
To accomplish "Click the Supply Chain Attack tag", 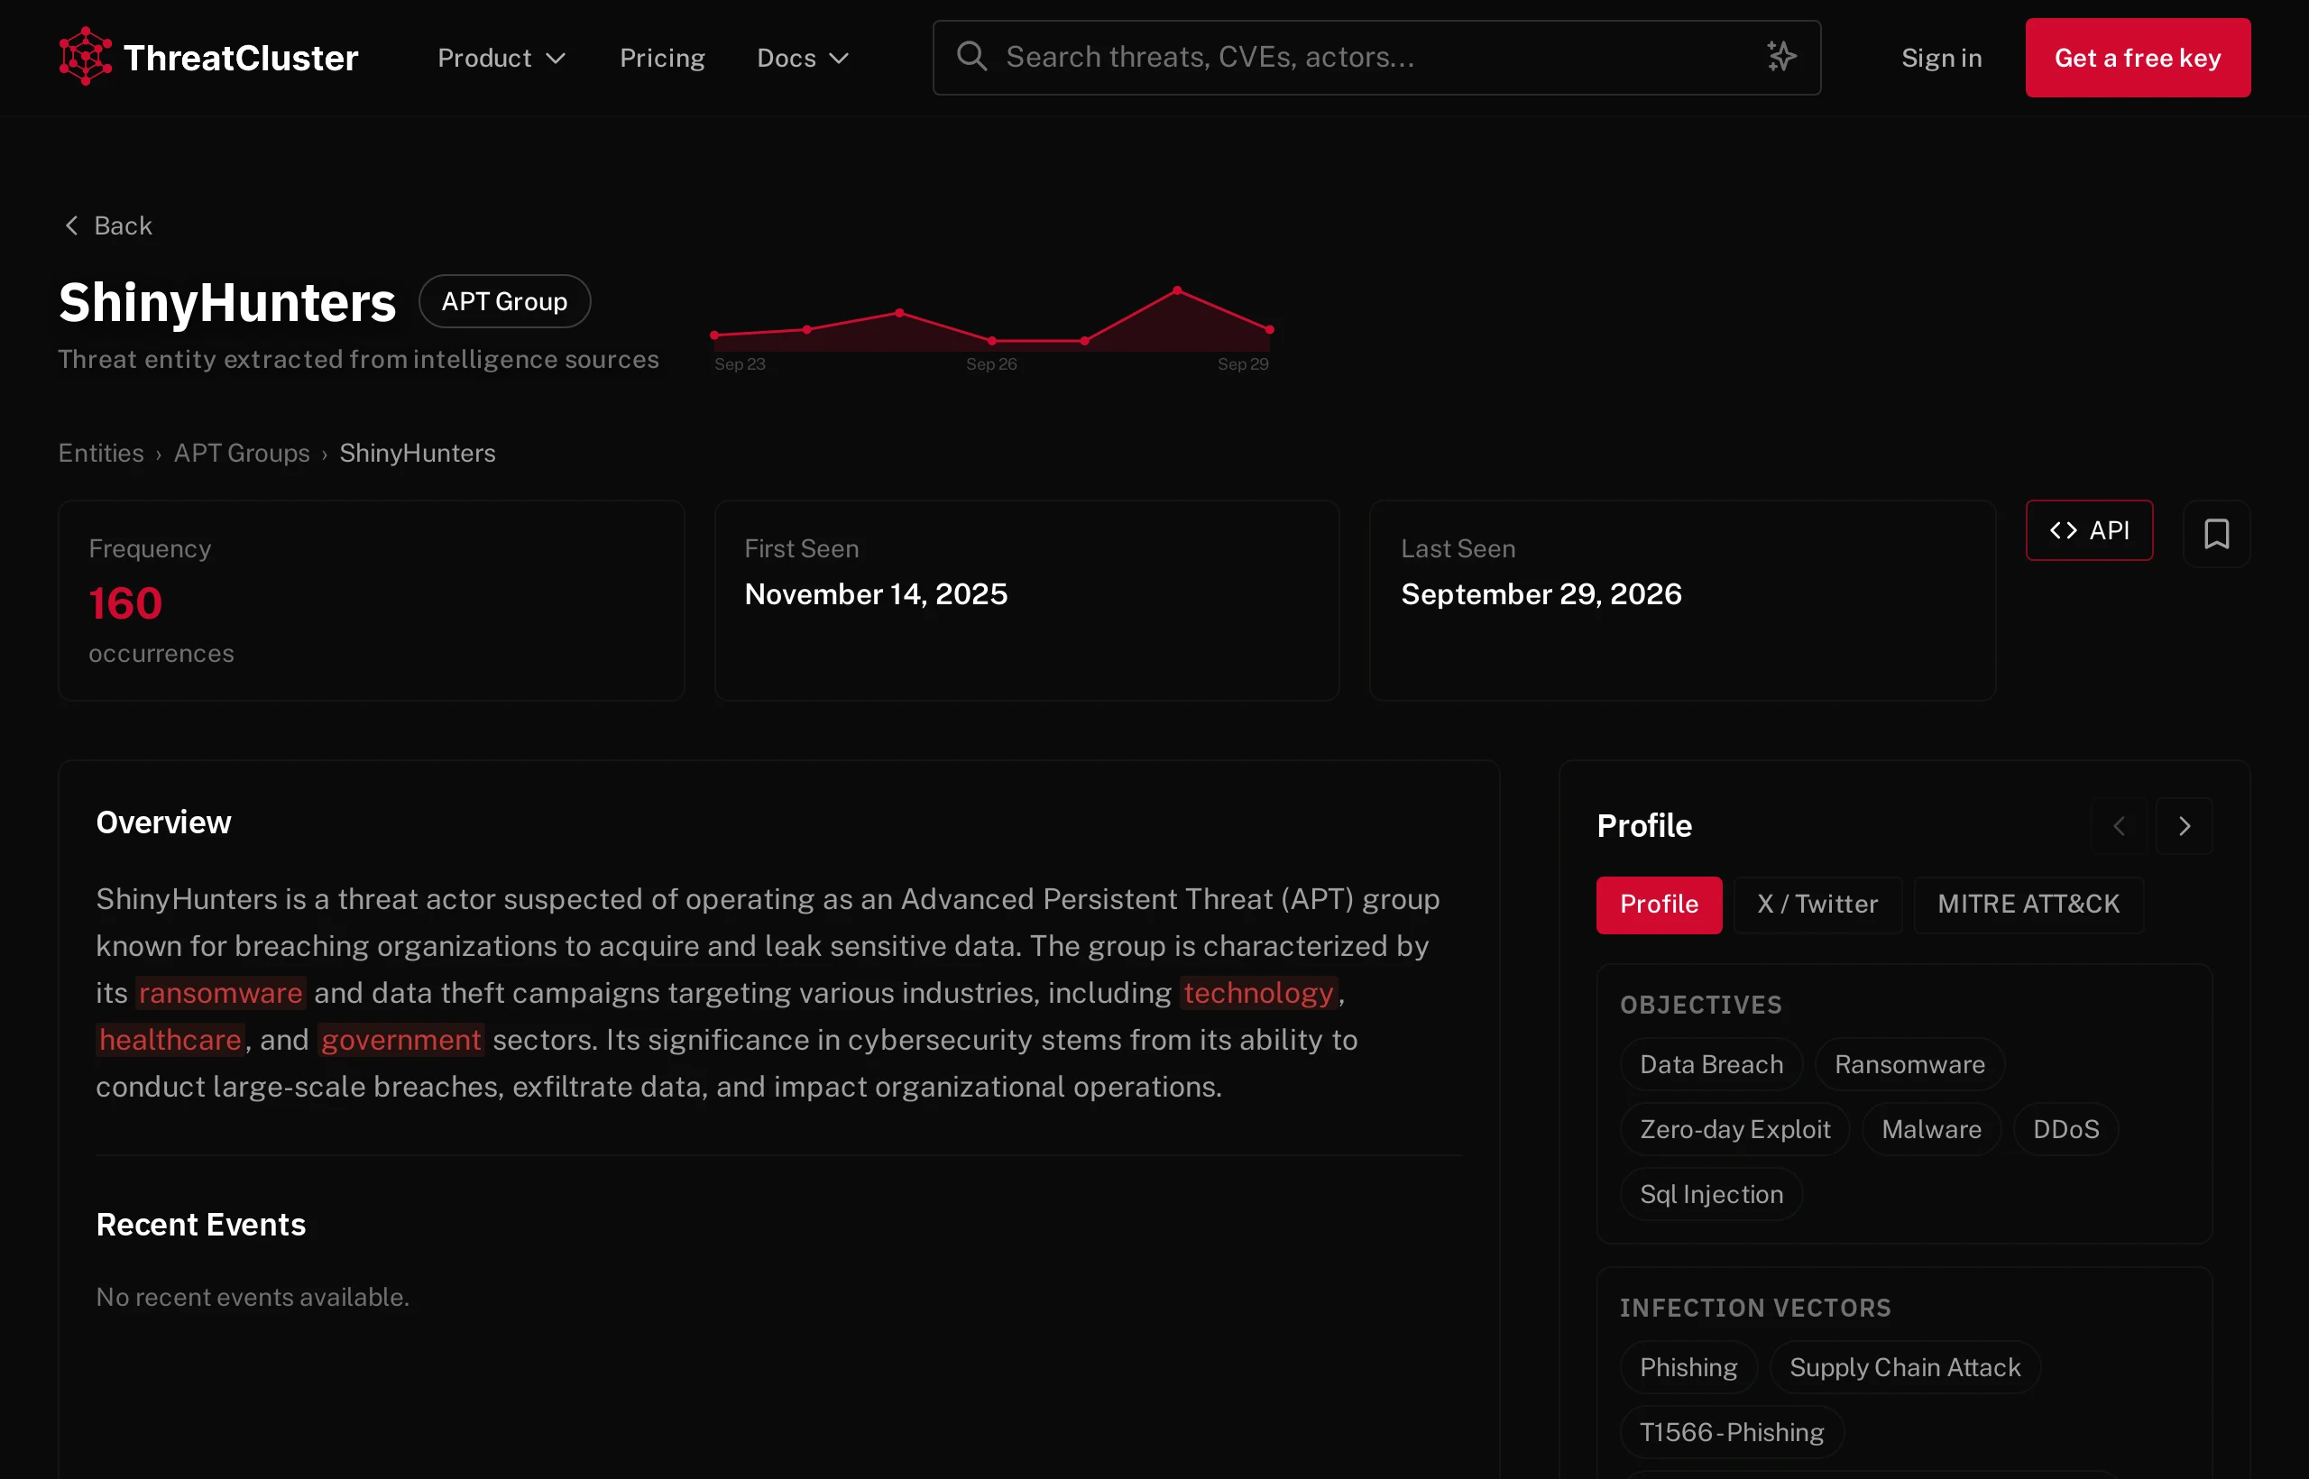I will [x=1905, y=1367].
